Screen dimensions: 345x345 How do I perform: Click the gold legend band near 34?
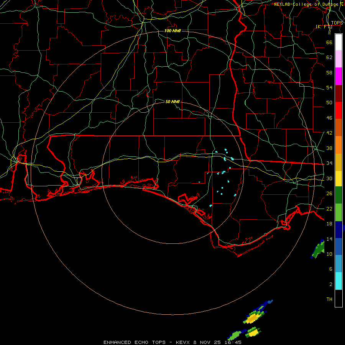pos(338,162)
